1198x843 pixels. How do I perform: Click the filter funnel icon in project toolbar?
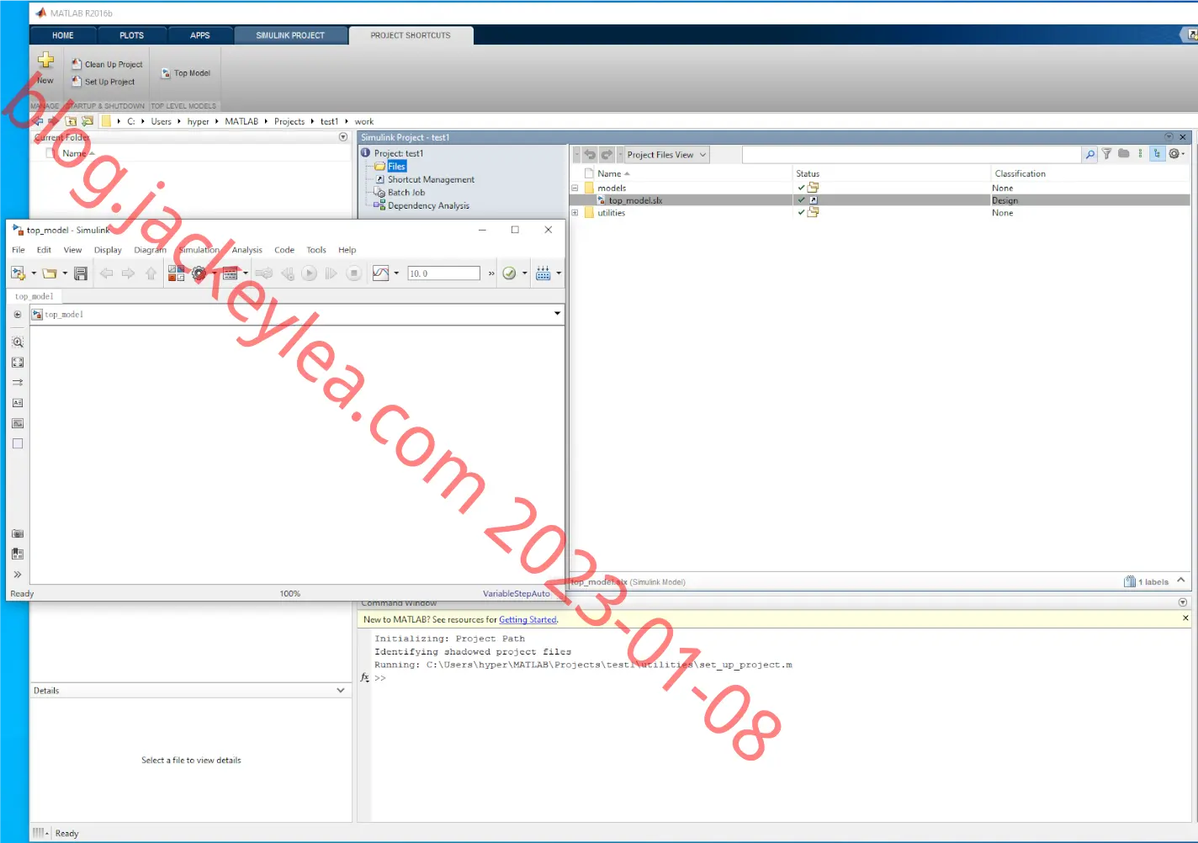pos(1107,154)
